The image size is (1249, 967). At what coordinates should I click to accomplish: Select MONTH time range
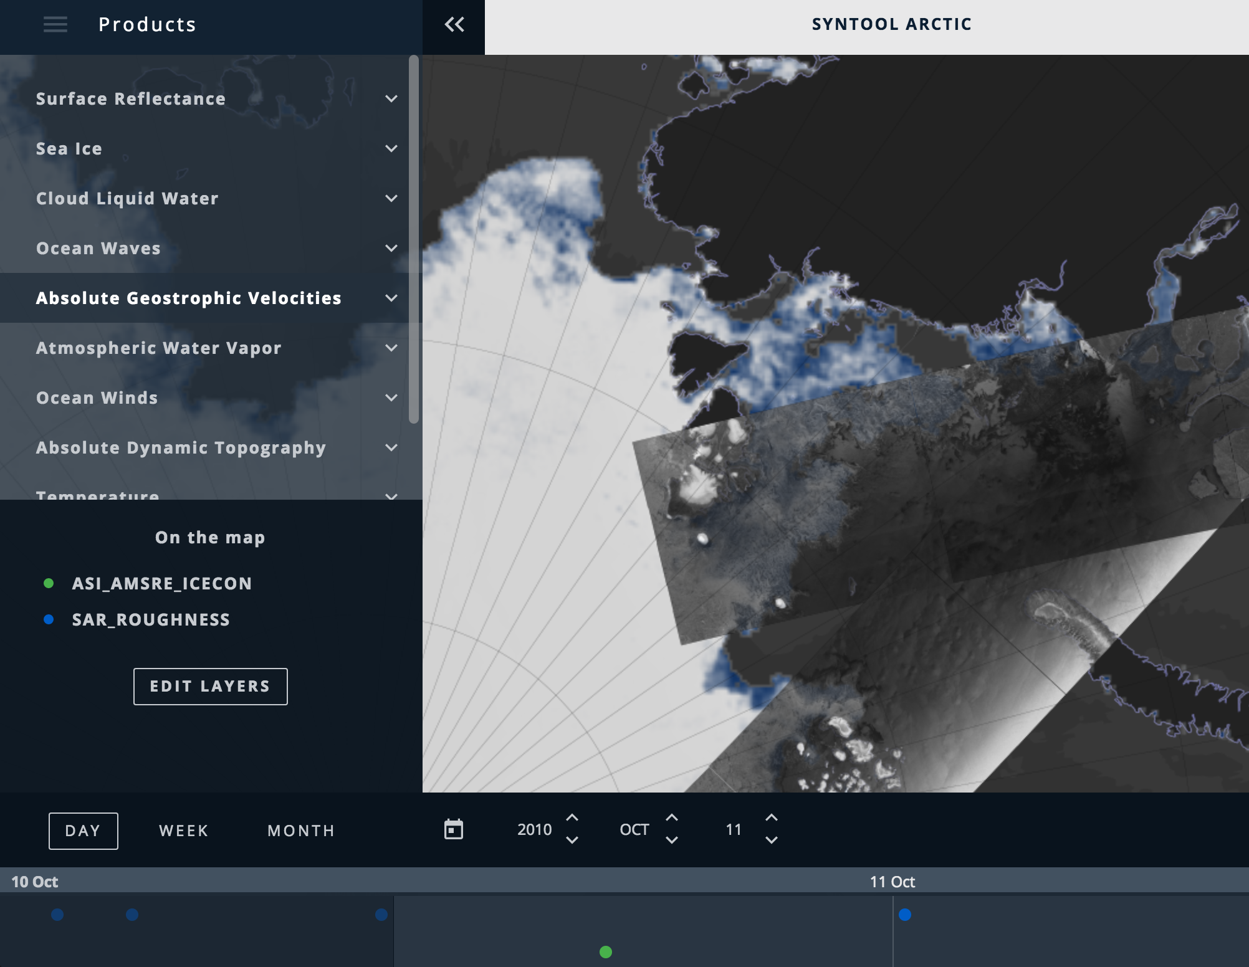pos(302,831)
